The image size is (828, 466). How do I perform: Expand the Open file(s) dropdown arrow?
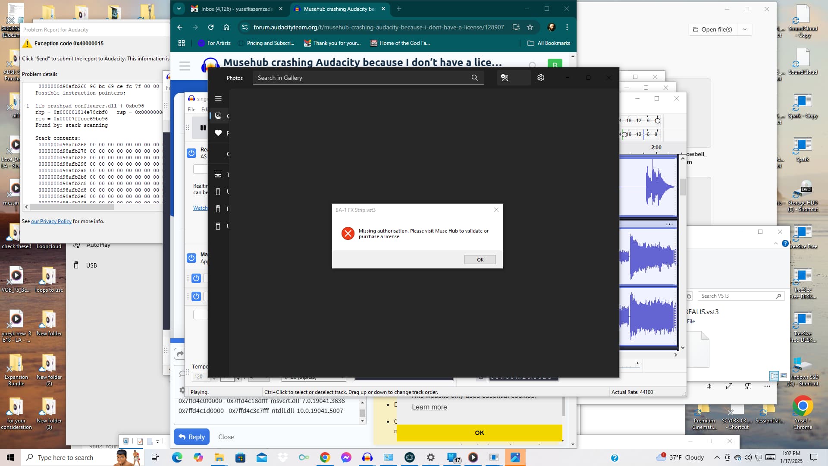745,29
